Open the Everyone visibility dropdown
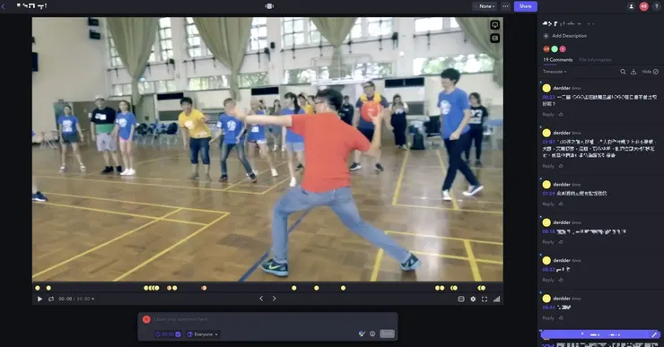 (203, 334)
